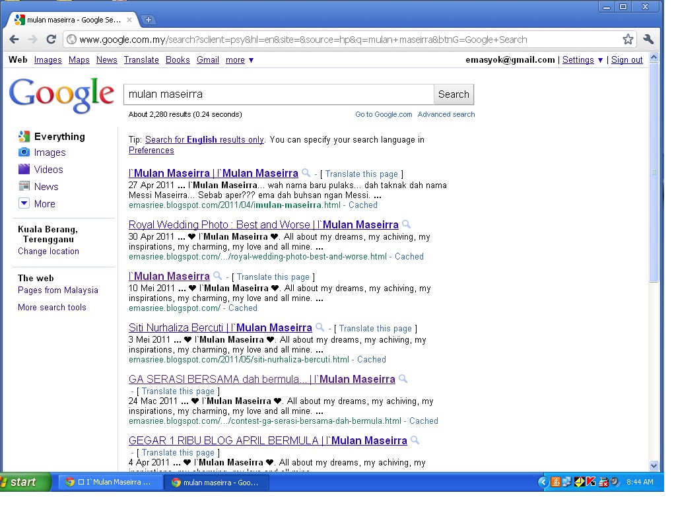Click Go to Google.com link
Viewport: 676px width, 507px height.
coord(384,114)
